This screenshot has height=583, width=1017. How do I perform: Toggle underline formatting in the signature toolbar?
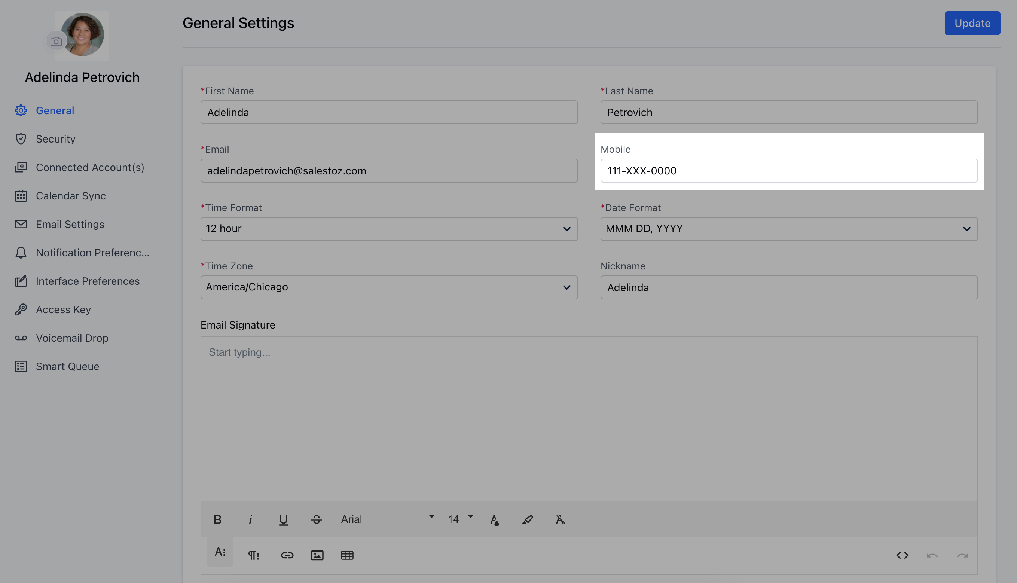[284, 519]
